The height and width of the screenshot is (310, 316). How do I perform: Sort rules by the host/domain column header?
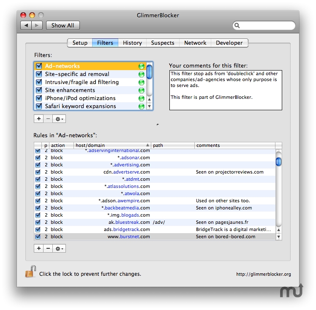click(112, 145)
